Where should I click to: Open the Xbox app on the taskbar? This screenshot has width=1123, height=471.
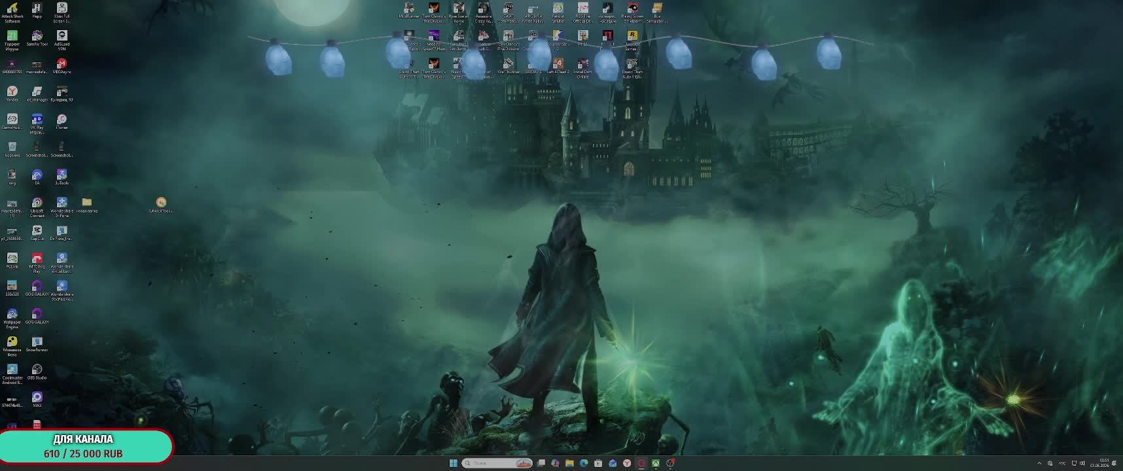[x=655, y=463]
